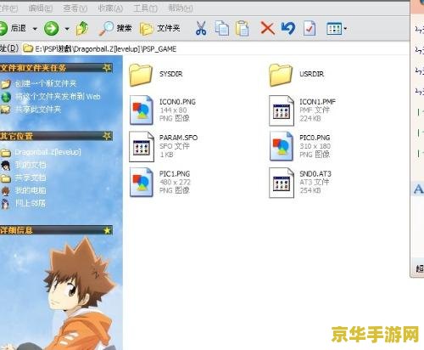This screenshot has height=350, width=424.
Task: Open the 编辑 (Edit) menu
Action: click(41, 8)
